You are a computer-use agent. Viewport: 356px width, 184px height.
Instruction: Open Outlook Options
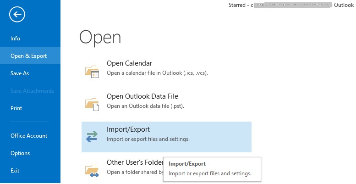pos(20,153)
